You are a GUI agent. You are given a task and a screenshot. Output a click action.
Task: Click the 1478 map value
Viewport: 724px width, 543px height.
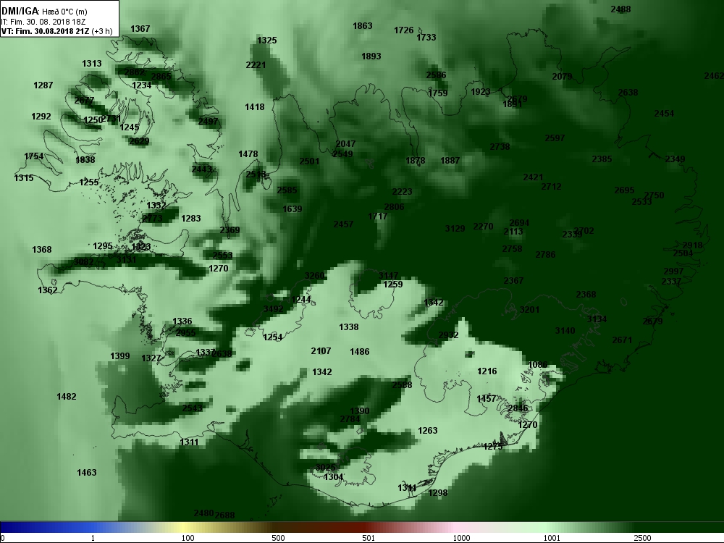[x=248, y=154]
